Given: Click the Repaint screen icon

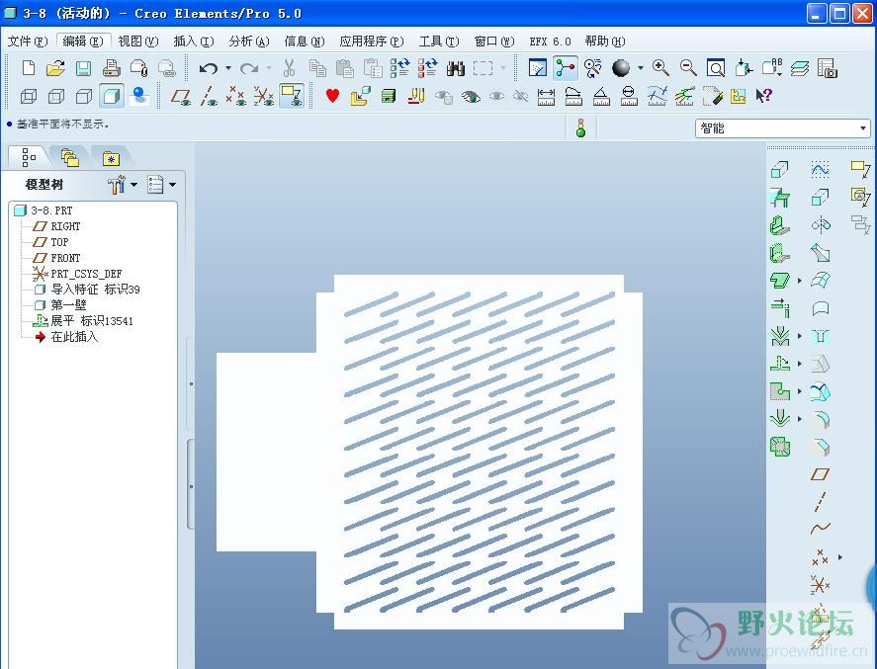Looking at the screenshot, I should [538, 68].
